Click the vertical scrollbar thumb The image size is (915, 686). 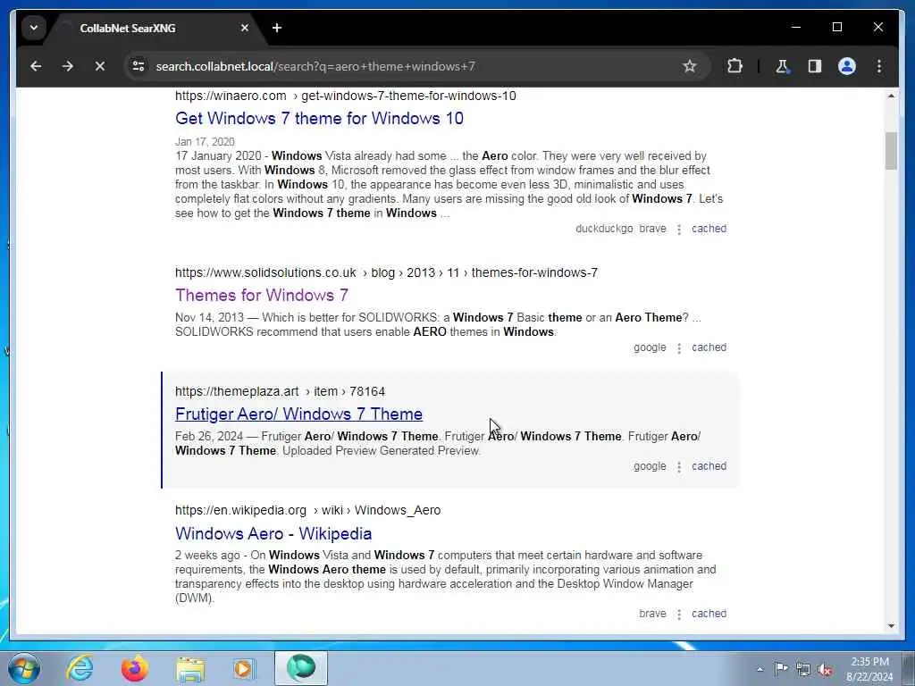click(891, 151)
